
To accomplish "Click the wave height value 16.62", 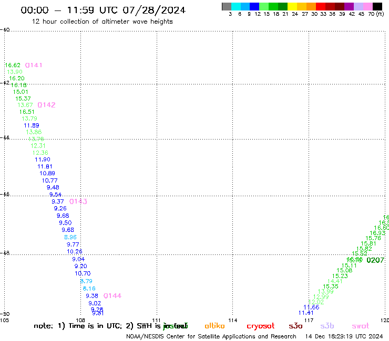I will pyautogui.click(x=13, y=65).
